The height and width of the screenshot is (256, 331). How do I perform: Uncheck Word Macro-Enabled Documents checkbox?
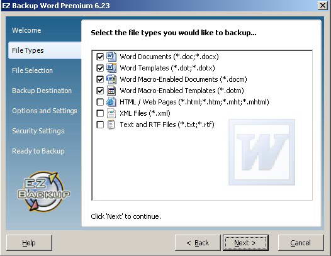tap(100, 79)
